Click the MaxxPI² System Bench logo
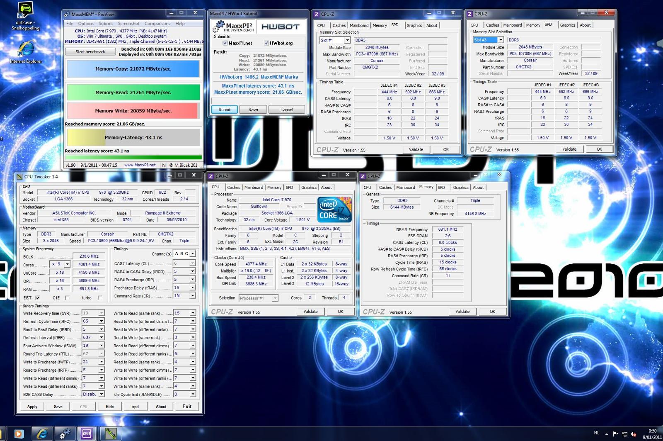 pyautogui.click(x=233, y=27)
